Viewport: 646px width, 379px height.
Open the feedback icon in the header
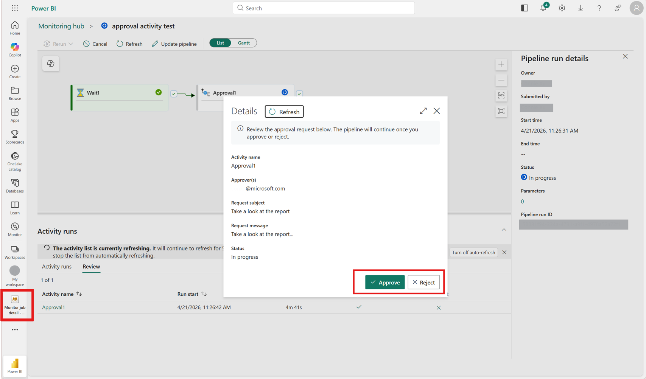coord(618,8)
